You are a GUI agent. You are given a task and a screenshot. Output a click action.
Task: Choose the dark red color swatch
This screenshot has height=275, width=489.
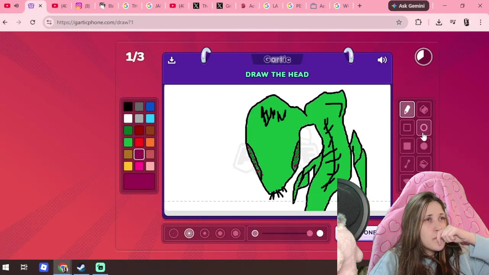pos(139,131)
